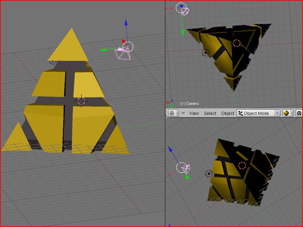The image size is (303, 227).
Task: Open the Object menu in header
Action: pyautogui.click(x=227, y=113)
